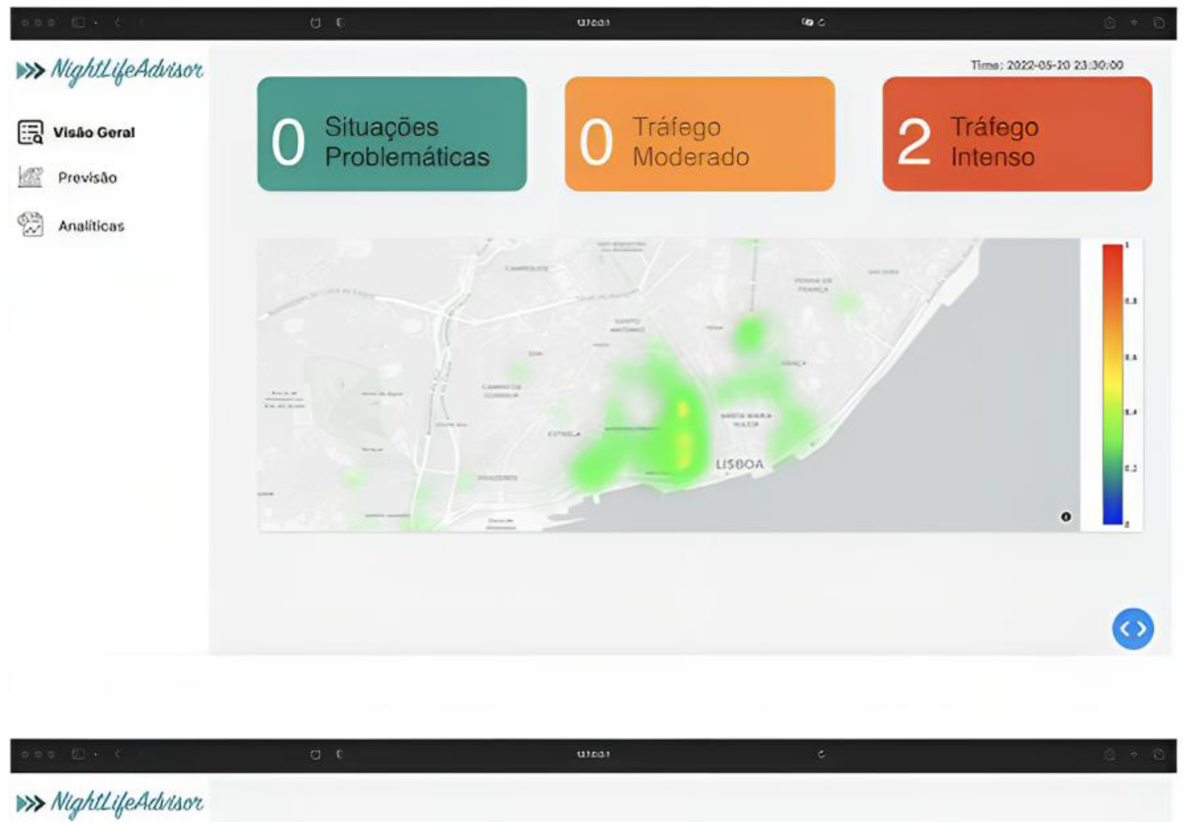This screenshot has width=1184, height=833.
Task: Click the address bar in top window
Action: click(x=593, y=23)
